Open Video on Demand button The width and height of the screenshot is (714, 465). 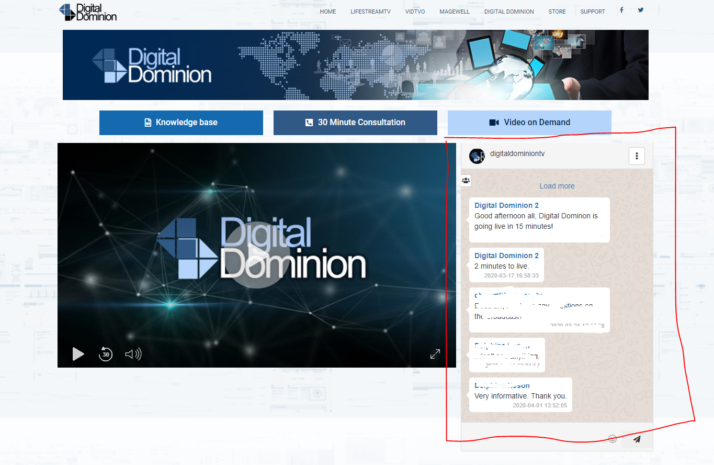coord(529,123)
